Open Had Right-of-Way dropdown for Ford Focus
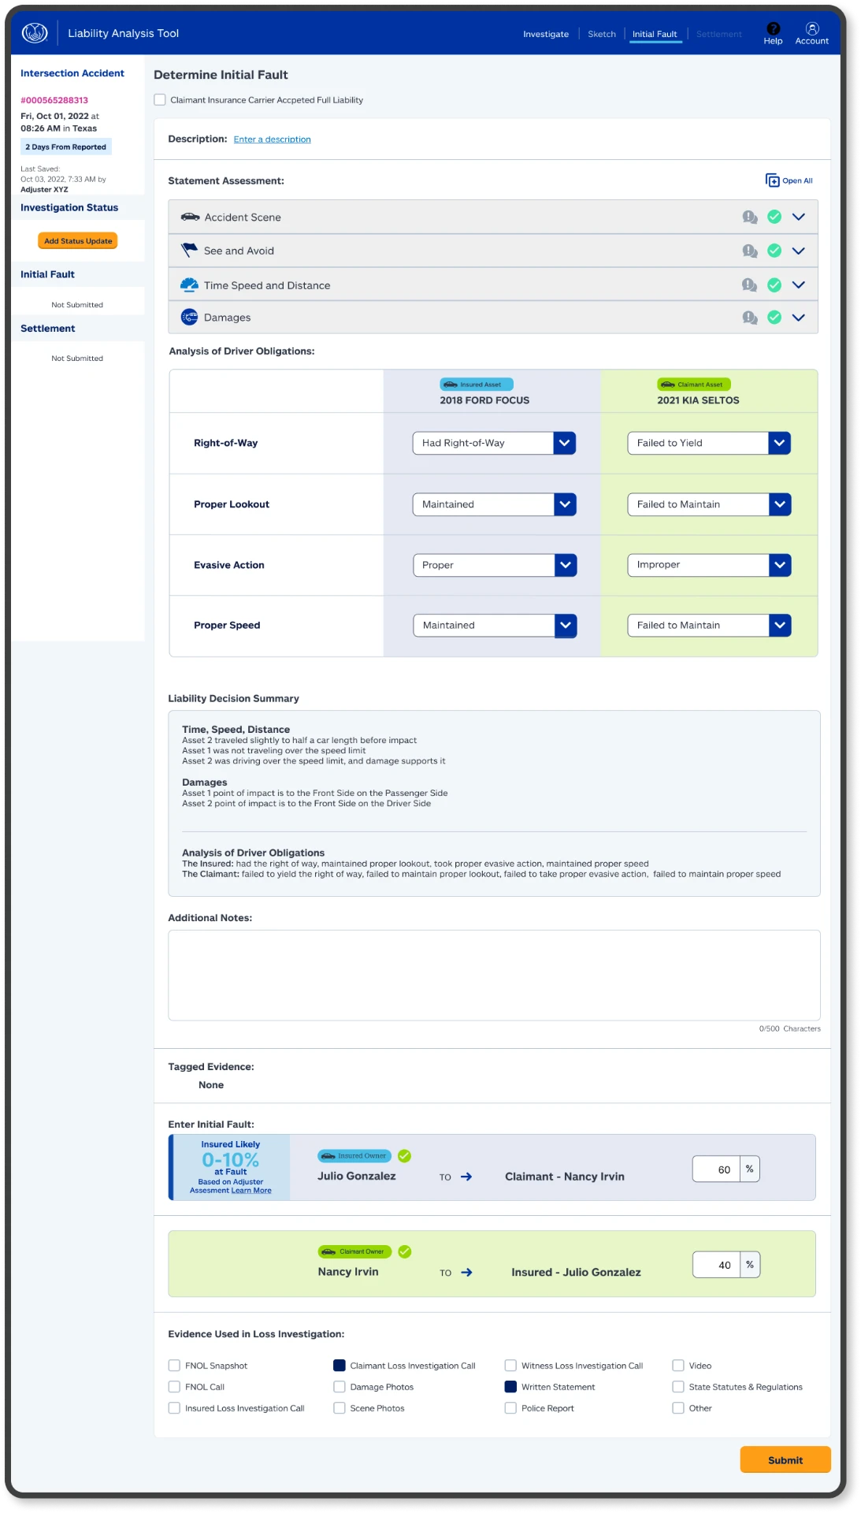 tap(494, 443)
